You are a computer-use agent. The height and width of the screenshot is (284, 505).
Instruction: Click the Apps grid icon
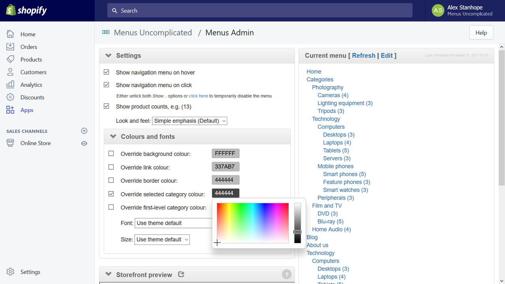(x=10, y=110)
